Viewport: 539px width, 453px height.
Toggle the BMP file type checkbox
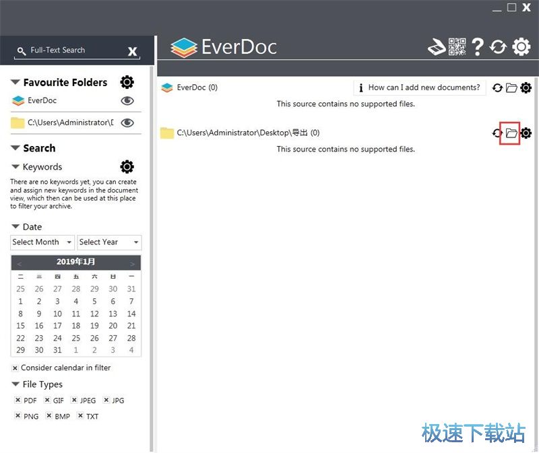(49, 415)
